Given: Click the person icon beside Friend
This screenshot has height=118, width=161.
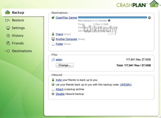Looking at the screenshot, I should coord(53,34).
